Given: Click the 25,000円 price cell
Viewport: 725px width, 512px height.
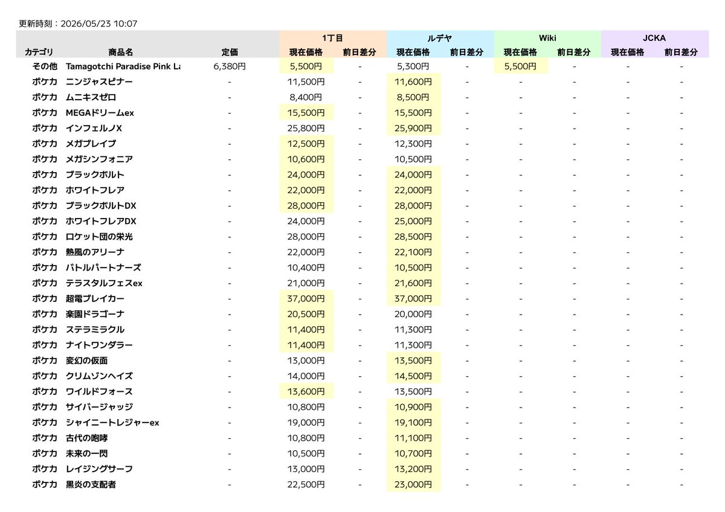Looking at the screenshot, I should (x=414, y=221).
